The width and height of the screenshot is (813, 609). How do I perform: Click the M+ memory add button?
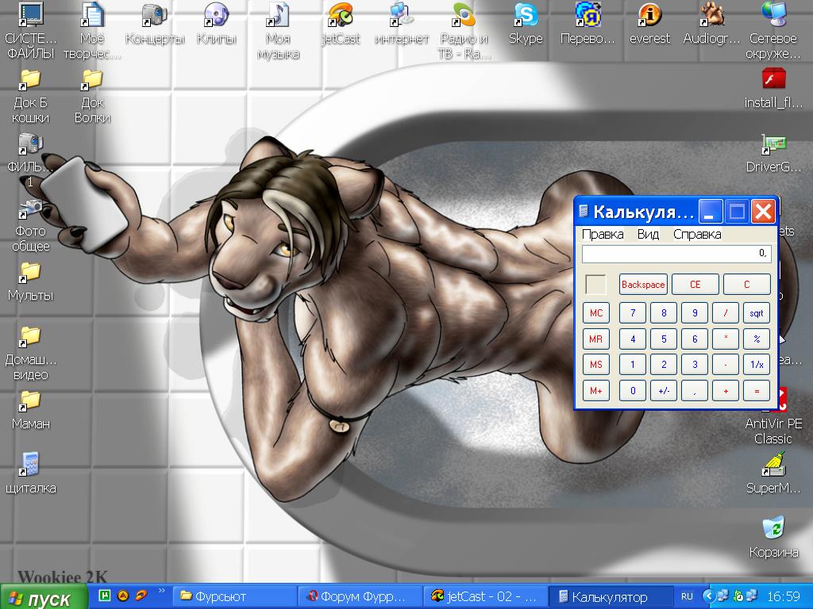click(595, 390)
